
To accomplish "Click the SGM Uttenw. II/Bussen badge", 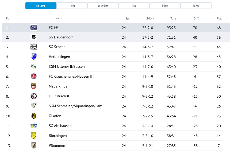I will pos(33,67).
